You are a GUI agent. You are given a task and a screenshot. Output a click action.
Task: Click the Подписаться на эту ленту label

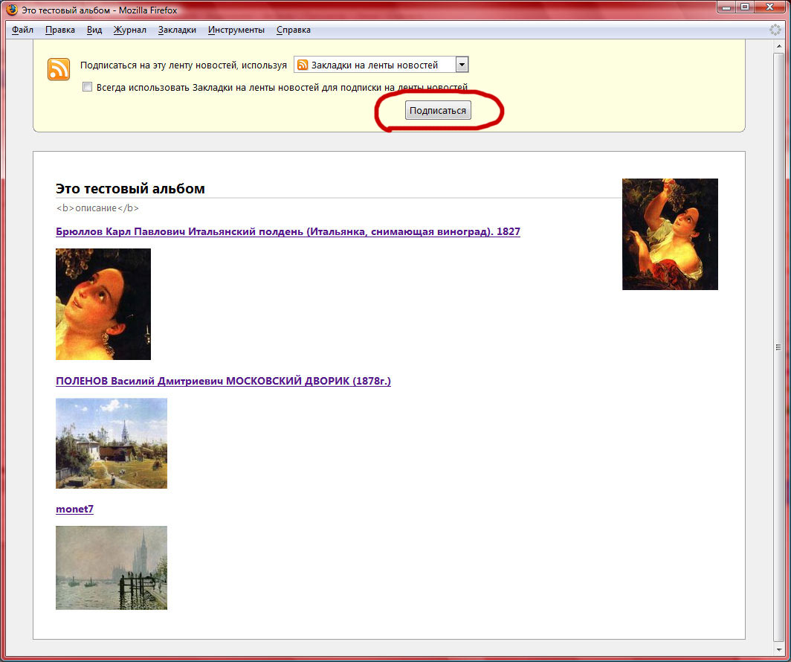(184, 65)
